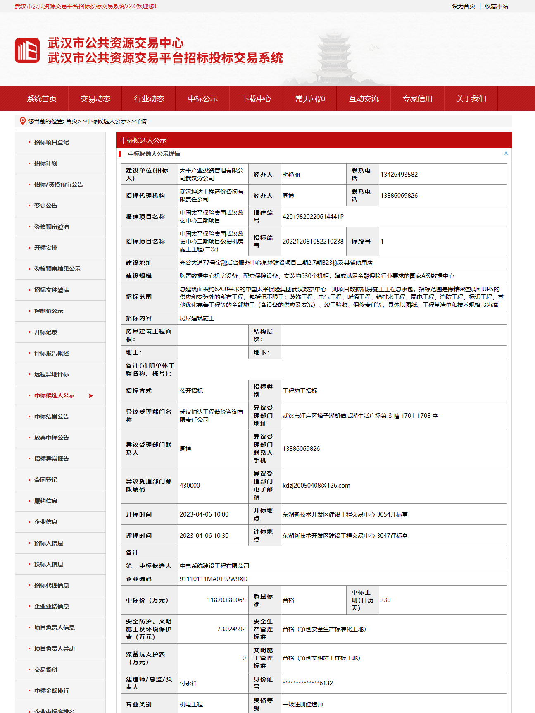Go to 企业业绩信息 in sidebar

[52, 606]
